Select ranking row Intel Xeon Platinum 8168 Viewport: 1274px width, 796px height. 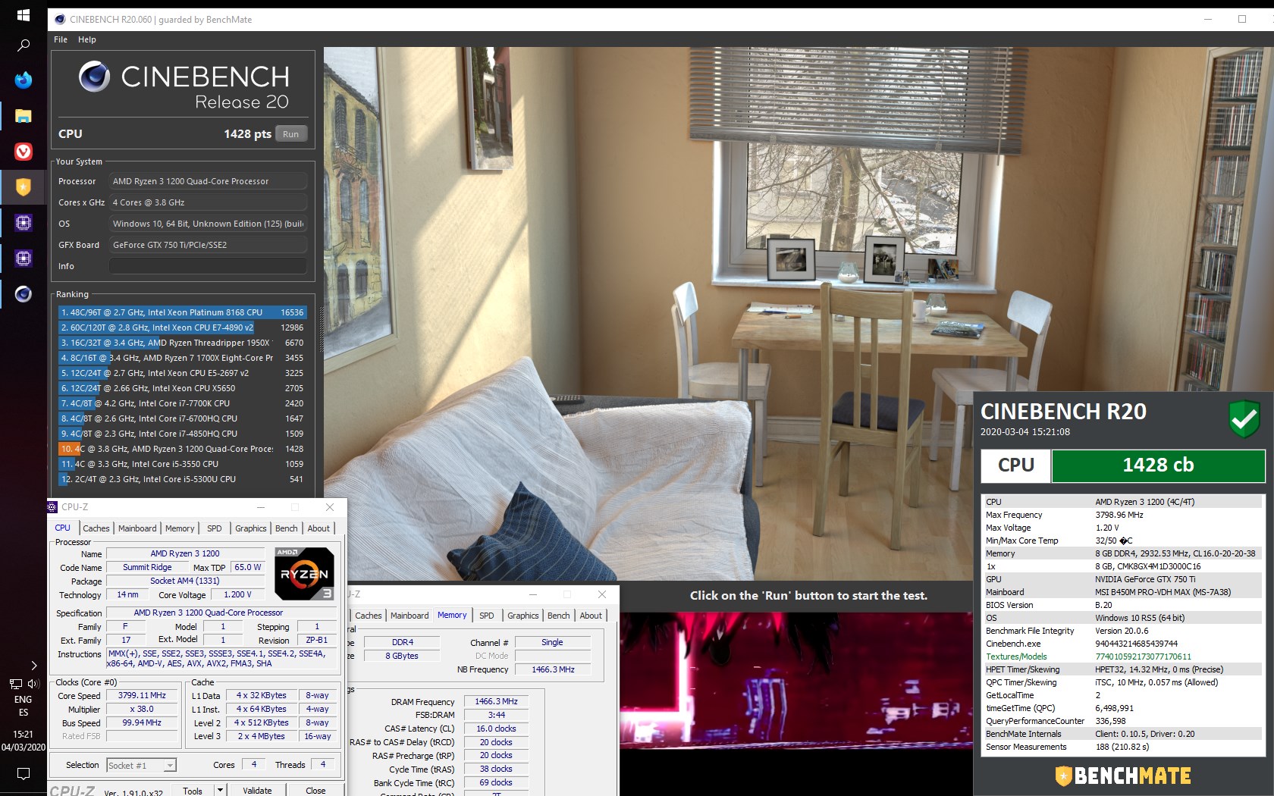(x=182, y=312)
